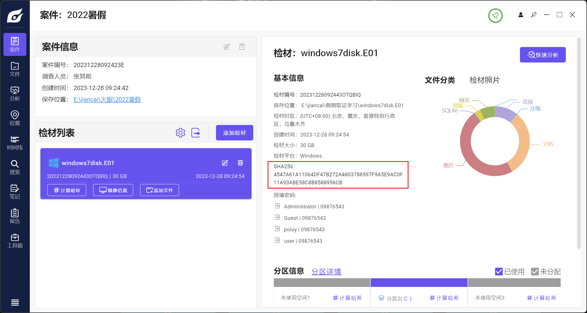Apply prefilled password for poiuy
The image size is (587, 313).
tap(277, 229)
